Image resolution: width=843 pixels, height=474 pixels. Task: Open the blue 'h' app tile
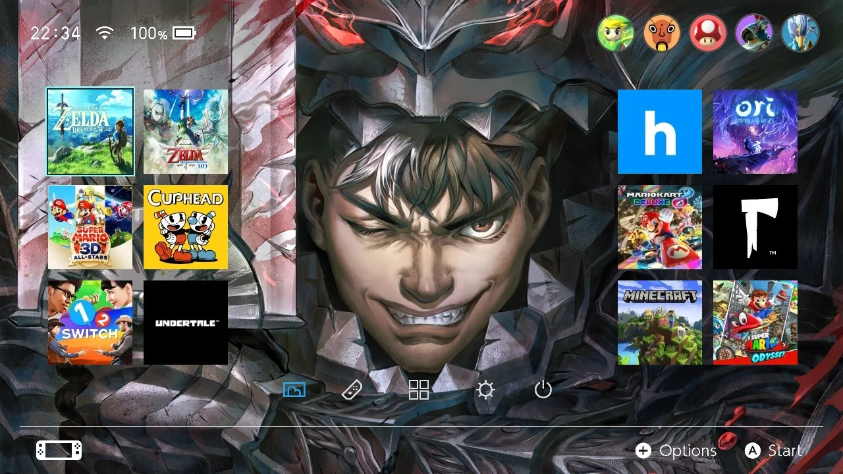coord(660,132)
